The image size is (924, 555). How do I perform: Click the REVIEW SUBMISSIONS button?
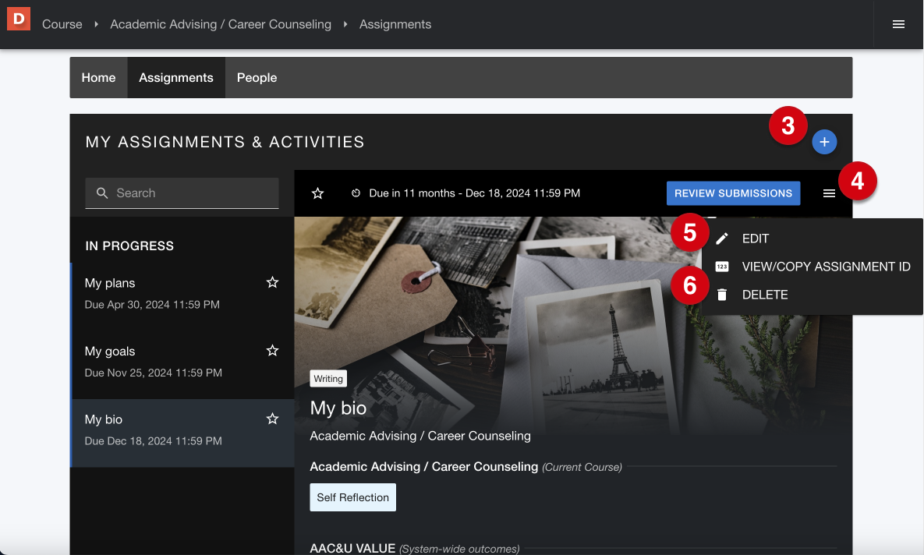(733, 193)
